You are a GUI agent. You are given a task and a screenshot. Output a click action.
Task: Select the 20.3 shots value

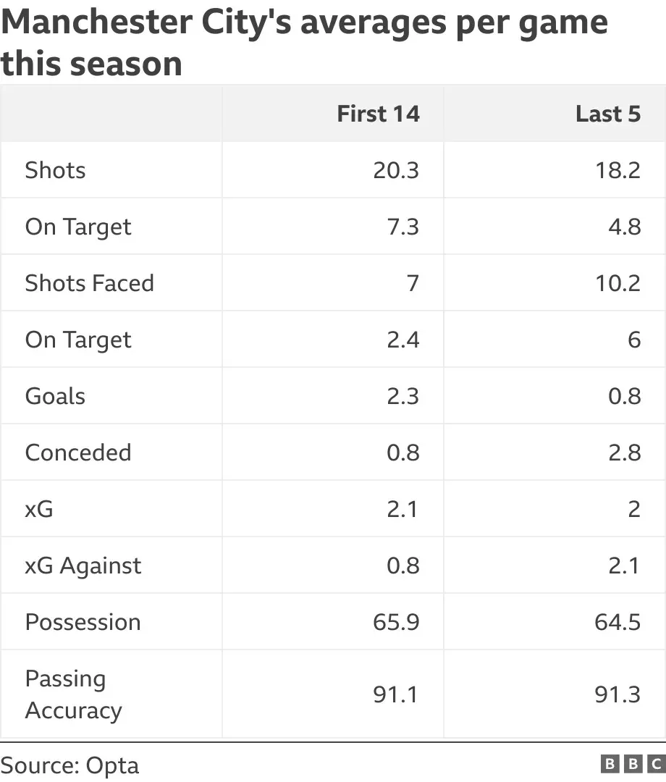[x=396, y=170]
